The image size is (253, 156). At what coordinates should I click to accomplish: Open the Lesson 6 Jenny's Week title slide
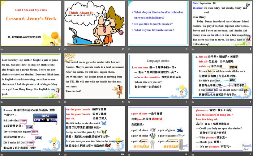coord(31,25)
